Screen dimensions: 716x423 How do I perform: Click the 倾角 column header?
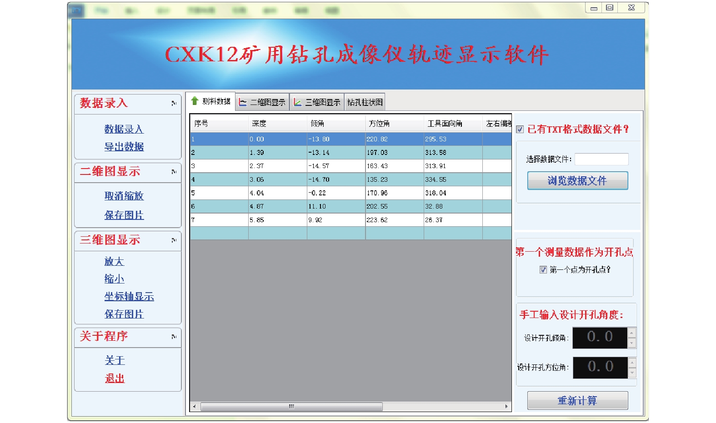click(336, 124)
